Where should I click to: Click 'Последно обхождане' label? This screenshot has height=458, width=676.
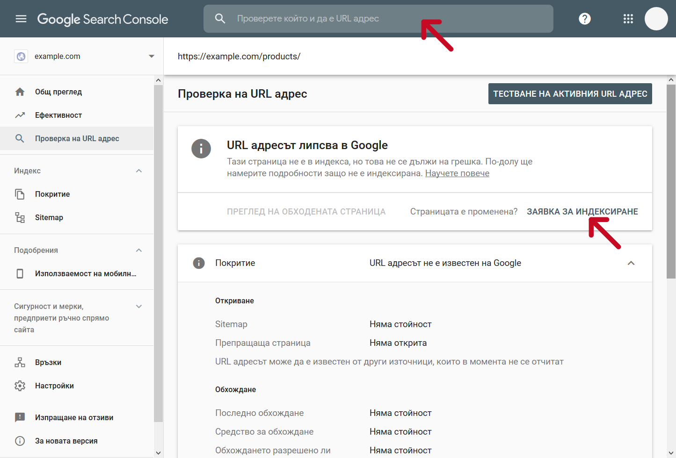click(x=259, y=413)
